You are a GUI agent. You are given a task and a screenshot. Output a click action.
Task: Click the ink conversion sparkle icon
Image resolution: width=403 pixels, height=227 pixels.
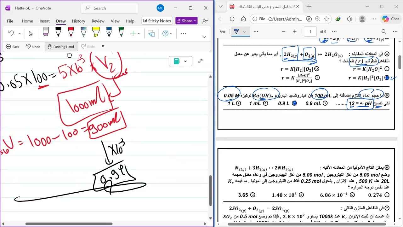(151, 33)
